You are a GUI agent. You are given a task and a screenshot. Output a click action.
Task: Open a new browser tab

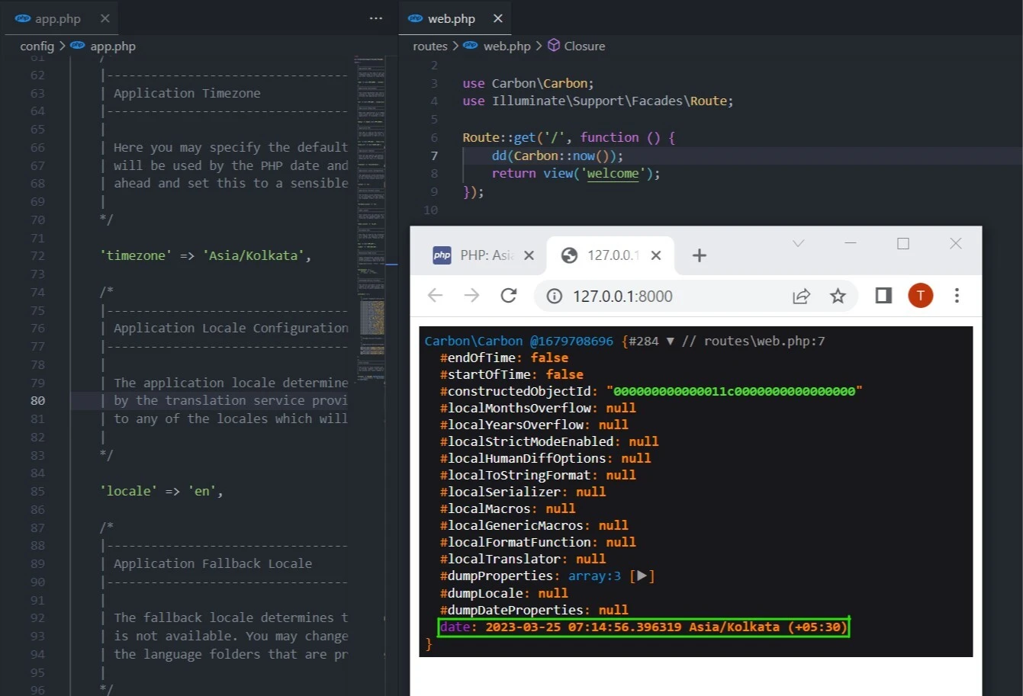tap(699, 255)
